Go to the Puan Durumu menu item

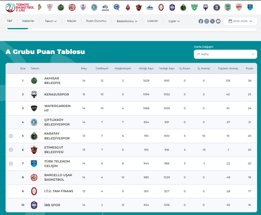point(96,21)
